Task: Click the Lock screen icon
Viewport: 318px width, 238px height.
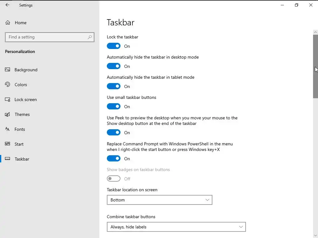Action: pos(8,99)
